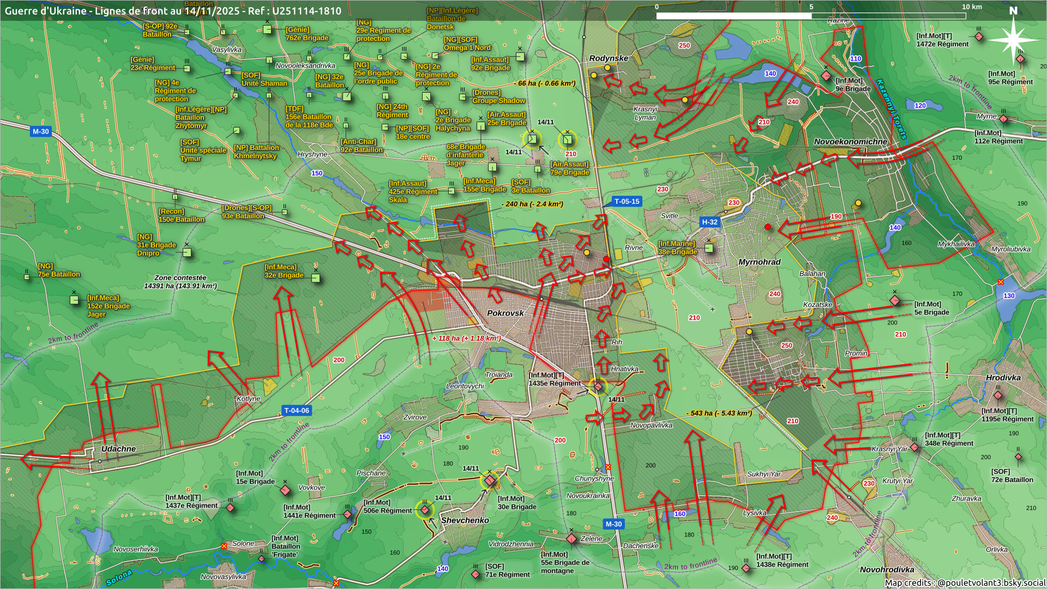Viewport: 1047px width, 589px height.
Task: Click the 5e Brigade red diamond icon
Action: coord(894,301)
